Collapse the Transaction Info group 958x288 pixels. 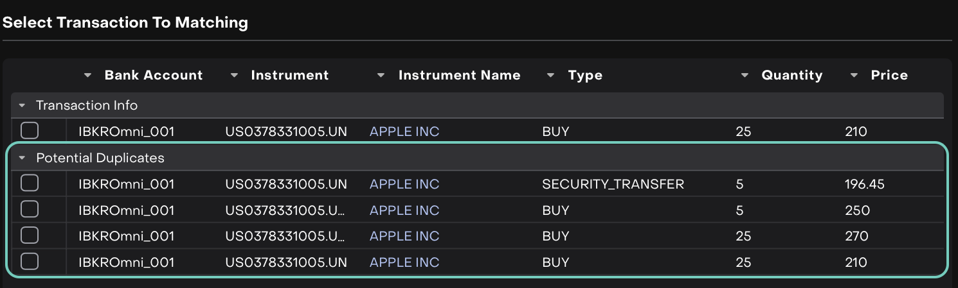tap(23, 105)
